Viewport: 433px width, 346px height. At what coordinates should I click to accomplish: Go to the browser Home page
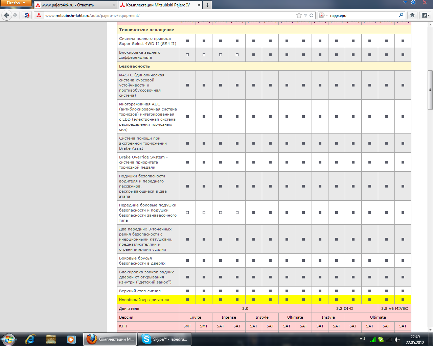412,15
